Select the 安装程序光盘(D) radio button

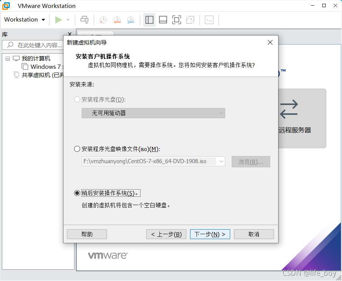tap(77, 99)
